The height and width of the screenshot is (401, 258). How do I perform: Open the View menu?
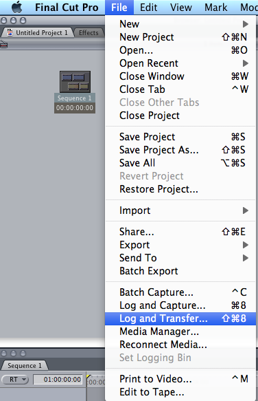(181, 8)
